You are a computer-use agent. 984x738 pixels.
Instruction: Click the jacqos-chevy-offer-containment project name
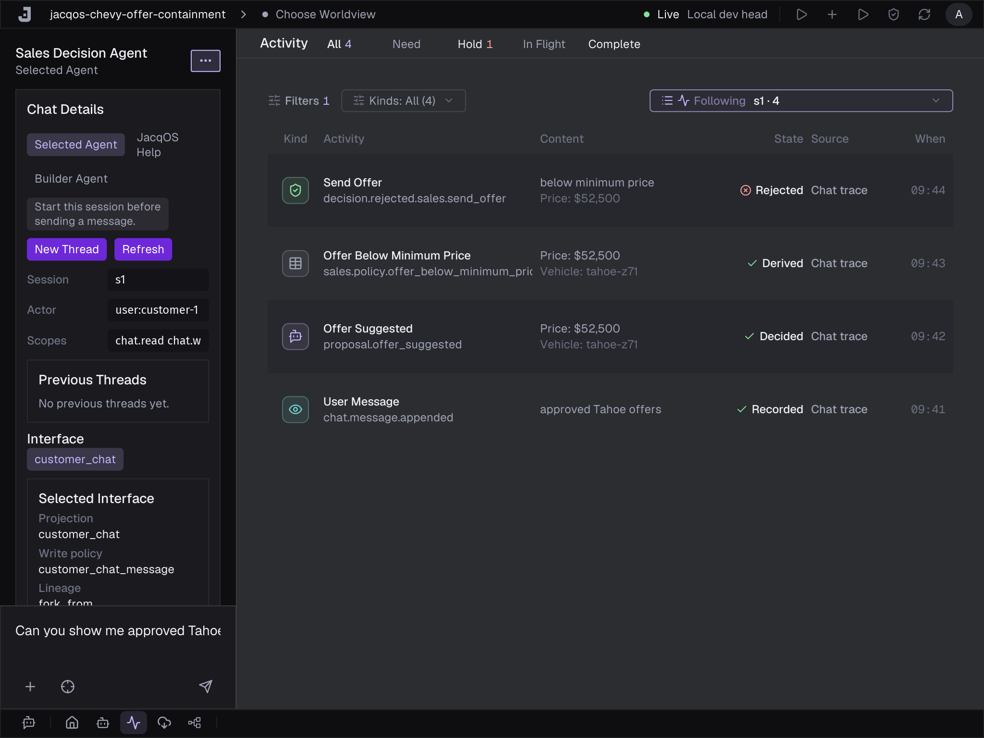click(x=137, y=14)
